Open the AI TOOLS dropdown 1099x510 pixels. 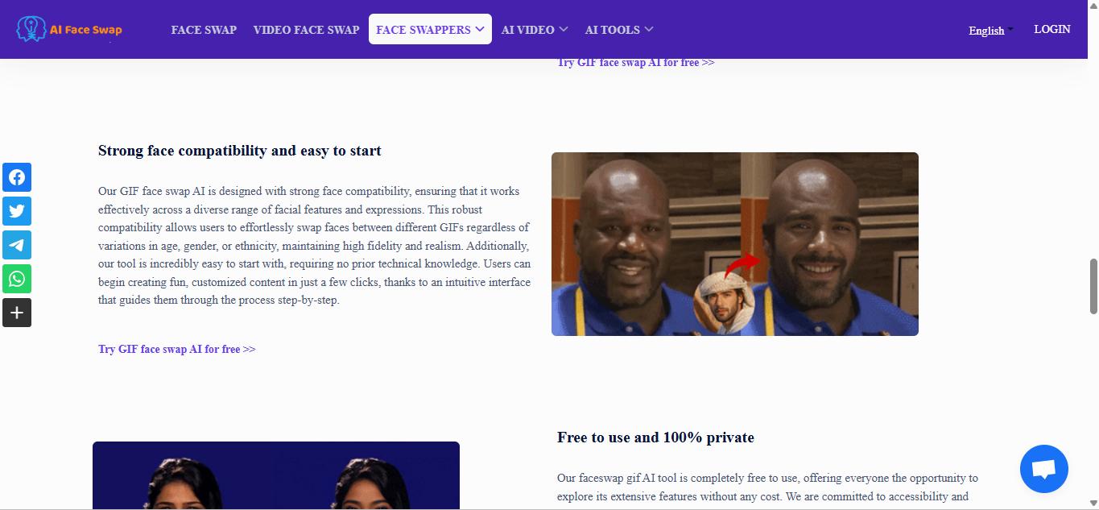[619, 30]
